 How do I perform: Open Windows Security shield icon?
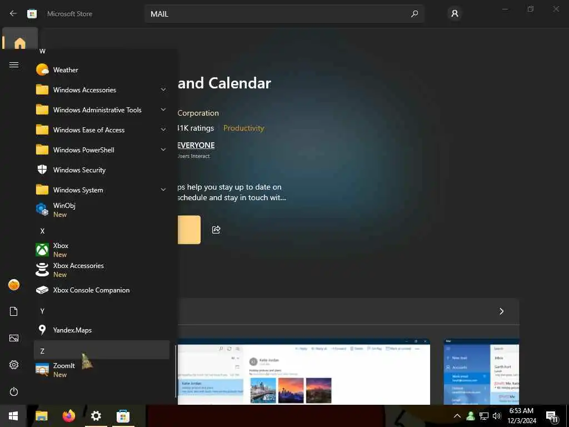(42, 170)
